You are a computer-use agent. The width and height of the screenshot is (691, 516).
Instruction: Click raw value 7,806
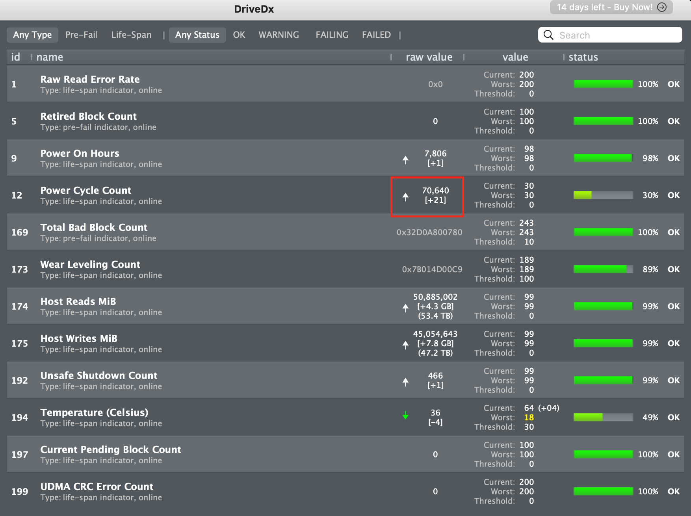[x=435, y=153]
